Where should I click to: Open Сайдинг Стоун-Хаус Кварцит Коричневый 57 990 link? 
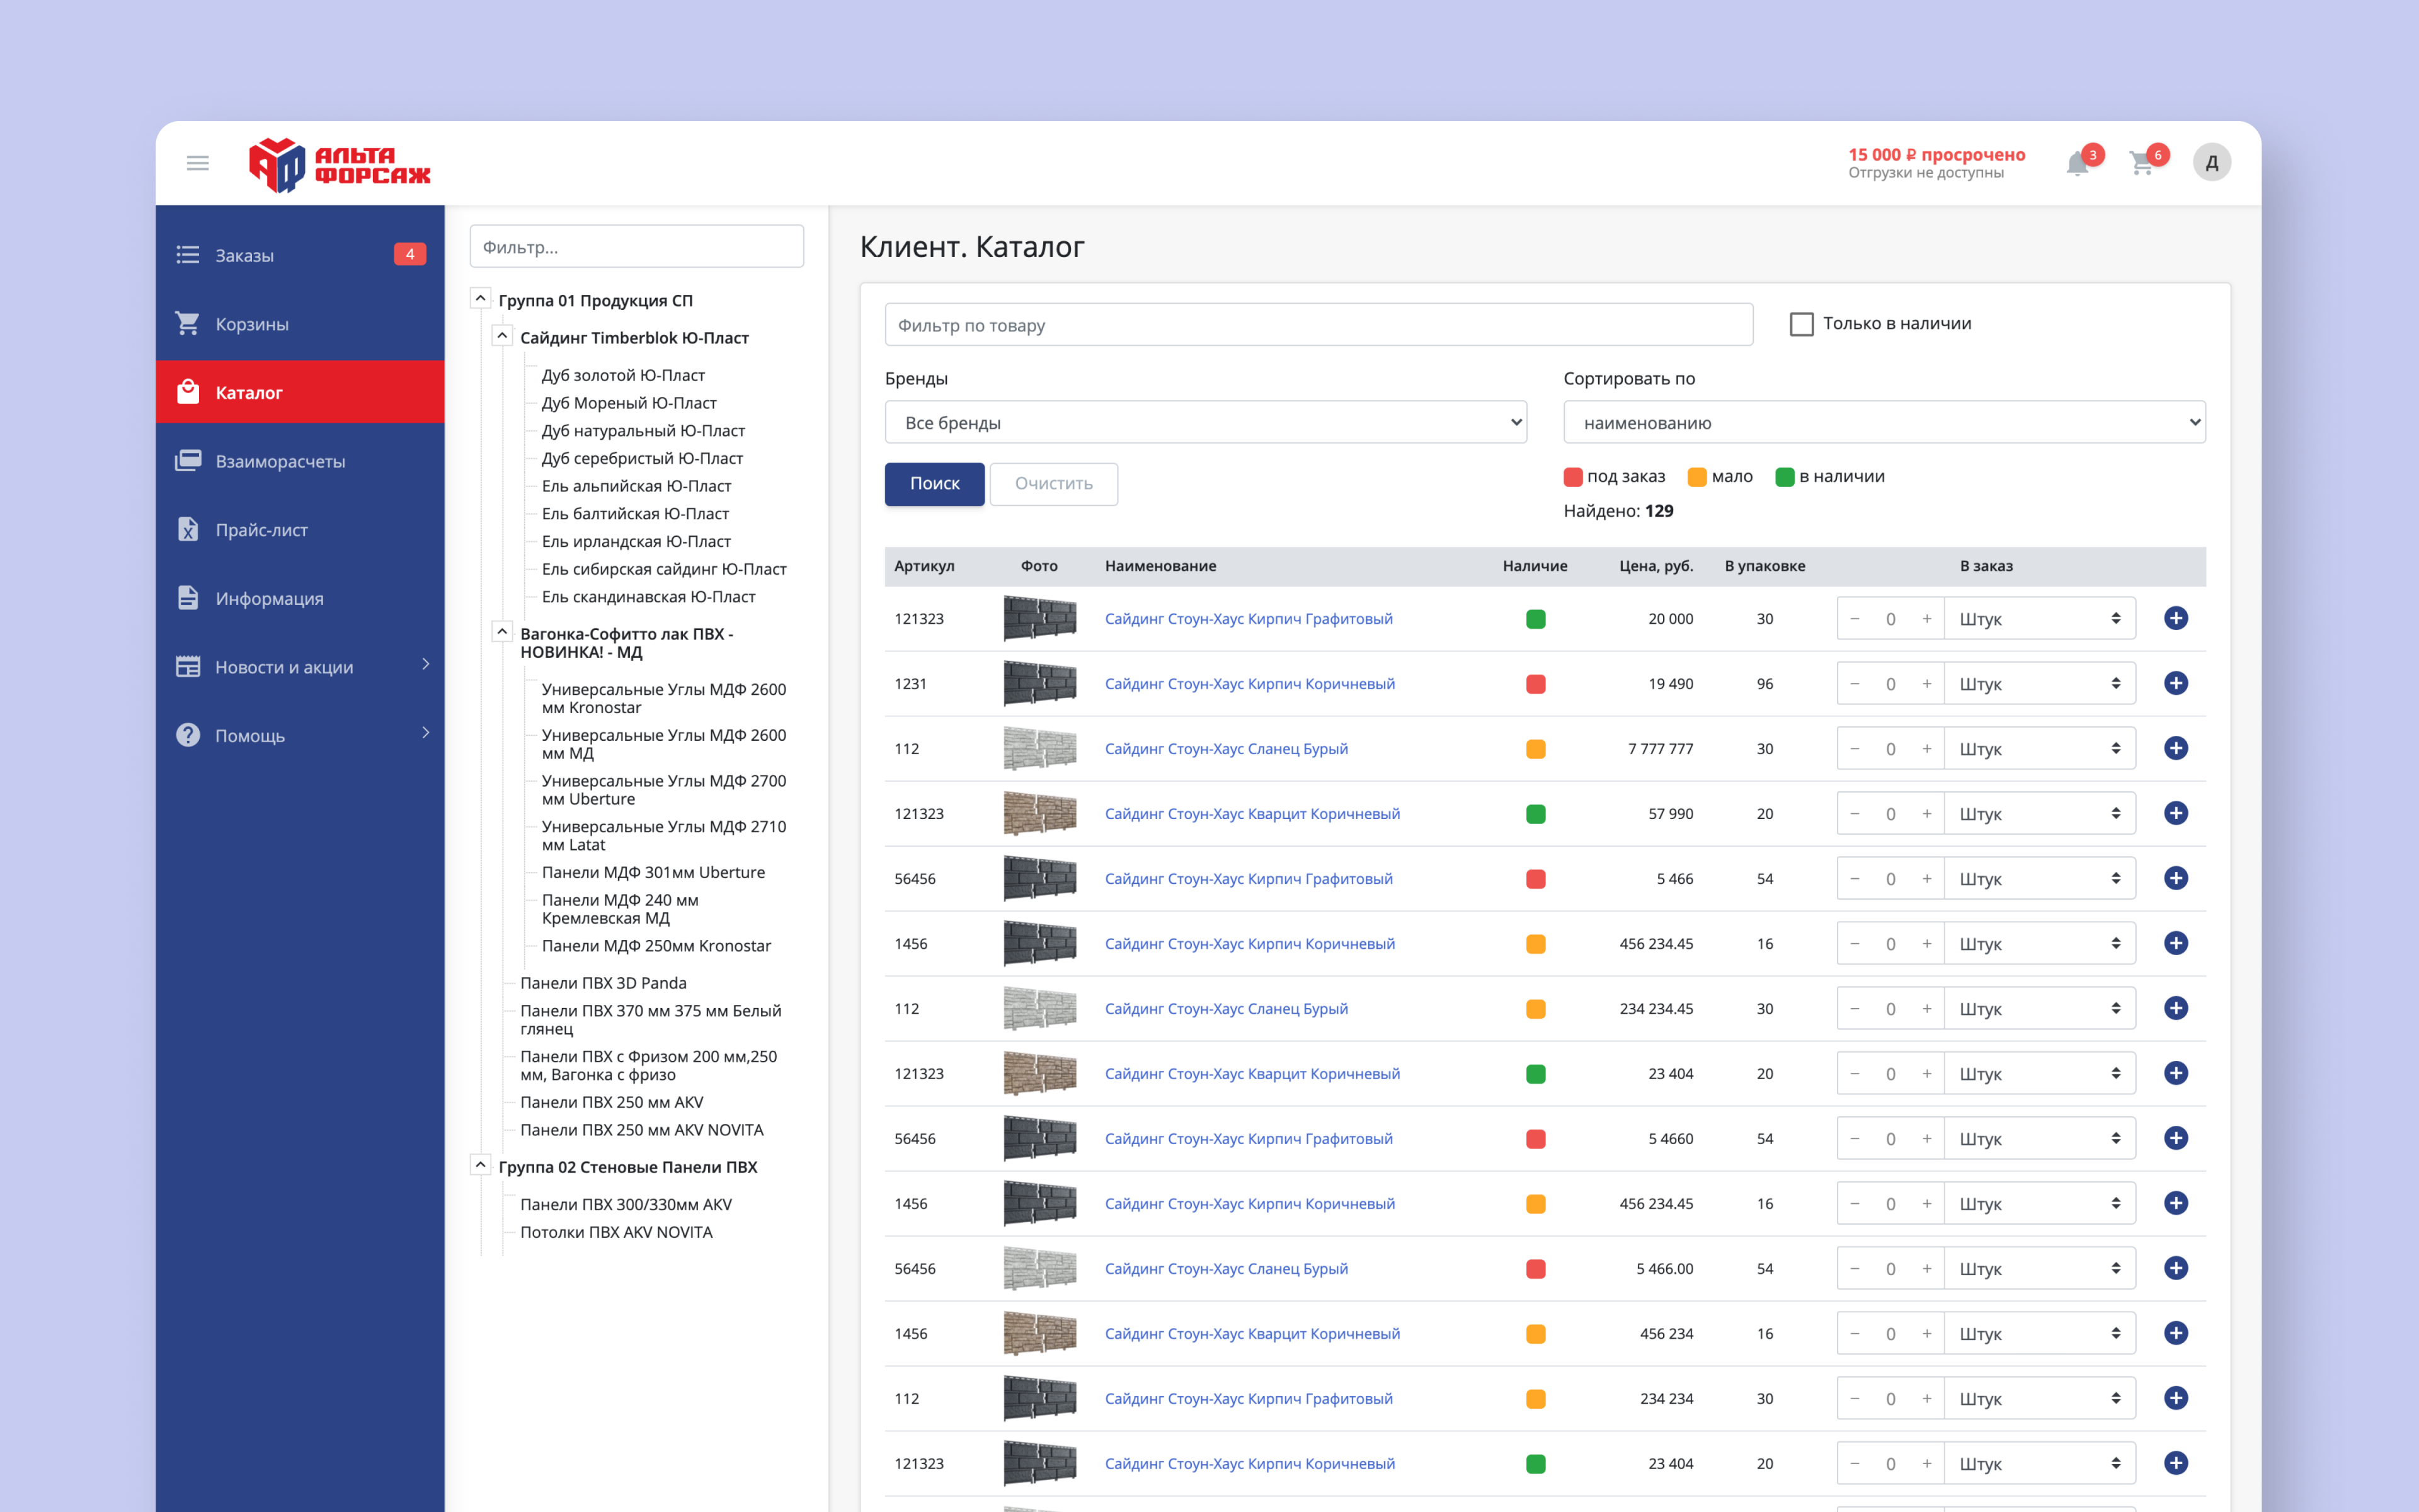tap(1252, 813)
